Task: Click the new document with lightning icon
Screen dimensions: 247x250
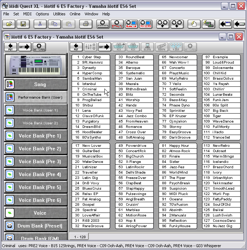Action: coord(194,24)
